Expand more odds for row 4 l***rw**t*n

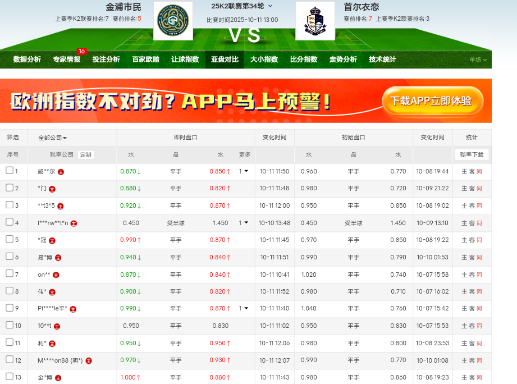[x=244, y=223]
